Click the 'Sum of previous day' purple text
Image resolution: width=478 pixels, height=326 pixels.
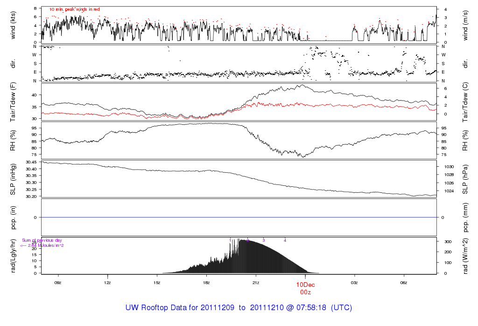[42, 240]
